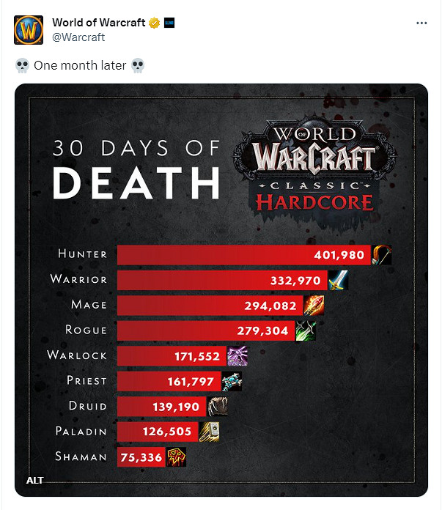This screenshot has width=442, height=510.
Task: Click the "30 Days of Death" headline
Action: 136,169
